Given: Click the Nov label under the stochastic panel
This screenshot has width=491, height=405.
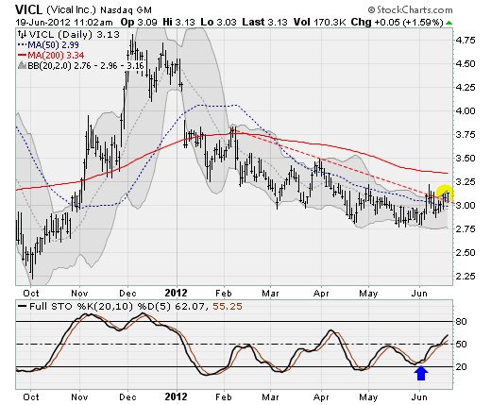Looking at the screenshot, I should 79,397.
